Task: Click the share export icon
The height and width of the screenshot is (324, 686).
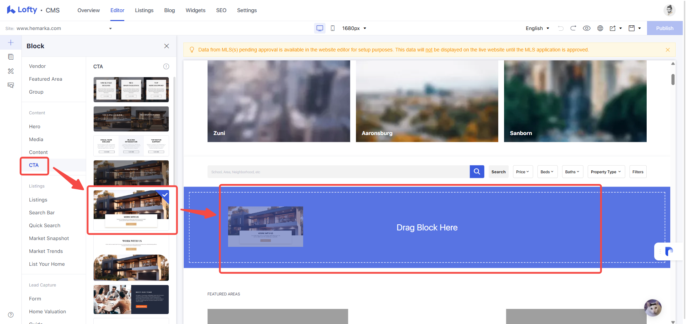Action: tap(613, 28)
